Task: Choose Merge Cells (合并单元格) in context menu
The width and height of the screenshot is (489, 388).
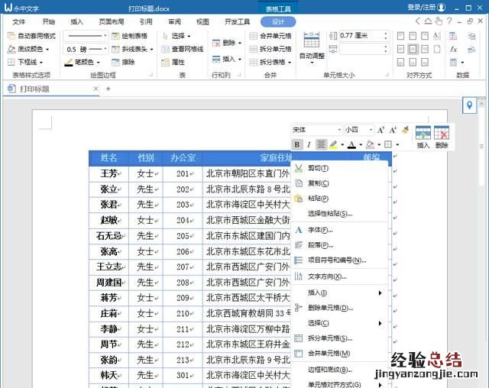Action: [329, 354]
